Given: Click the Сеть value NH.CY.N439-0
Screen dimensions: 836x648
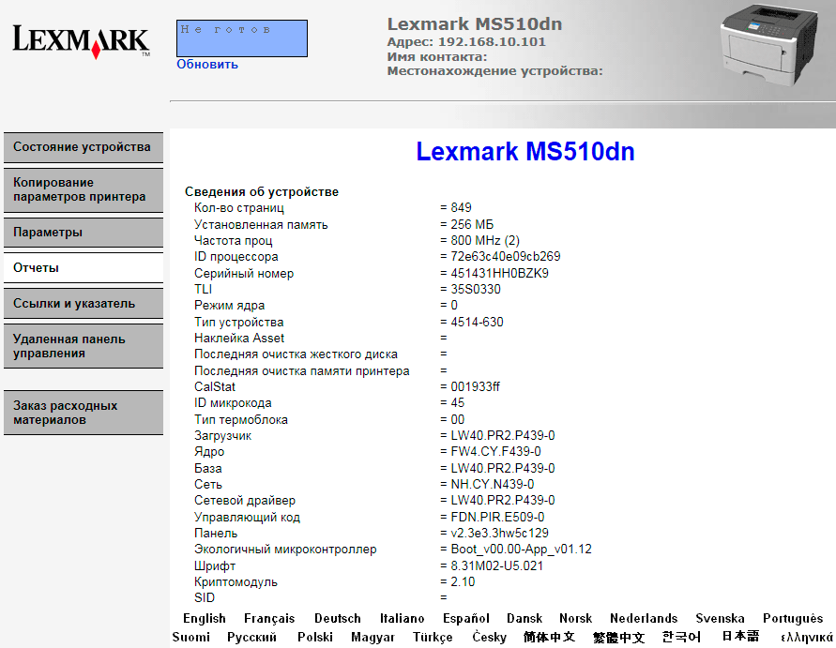Looking at the screenshot, I should tap(492, 485).
